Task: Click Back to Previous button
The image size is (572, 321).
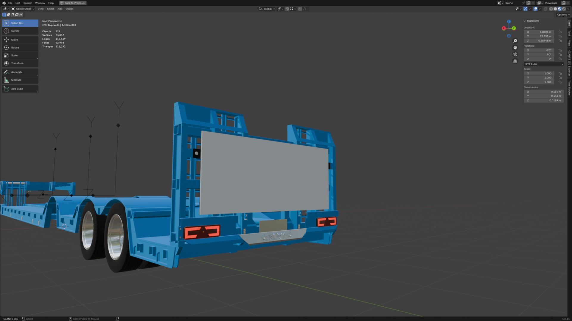Action: click(x=72, y=3)
